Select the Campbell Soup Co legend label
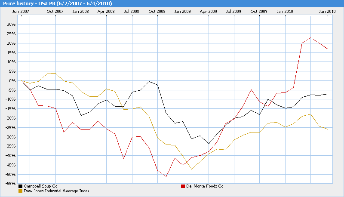The height and width of the screenshot is (197, 344). point(40,186)
